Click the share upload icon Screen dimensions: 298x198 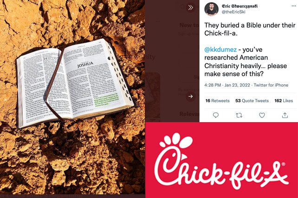[x=285, y=115]
